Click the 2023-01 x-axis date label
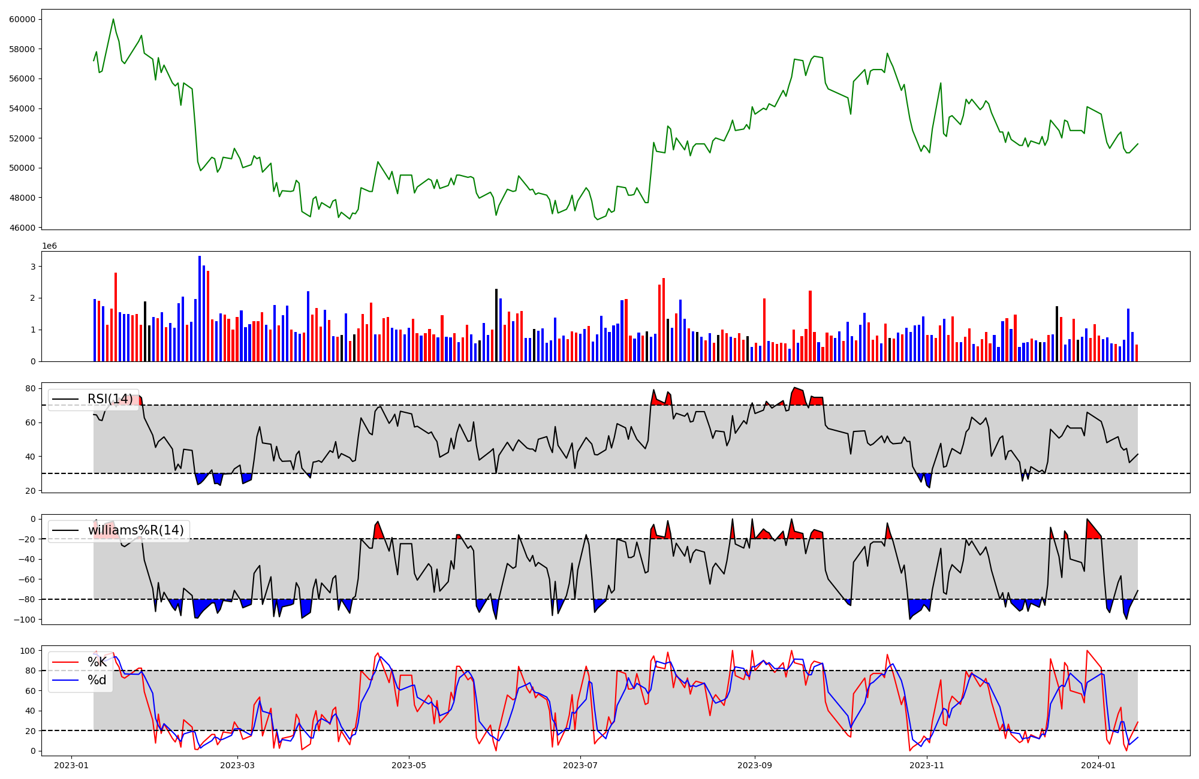 tap(71, 765)
